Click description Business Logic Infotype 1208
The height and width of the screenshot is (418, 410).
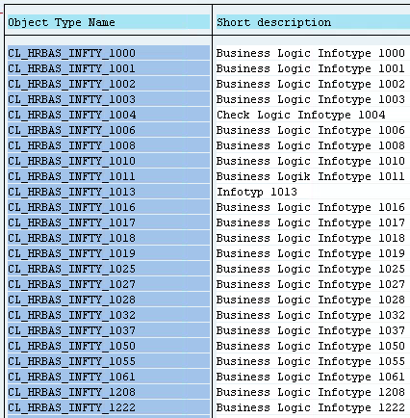(x=311, y=392)
